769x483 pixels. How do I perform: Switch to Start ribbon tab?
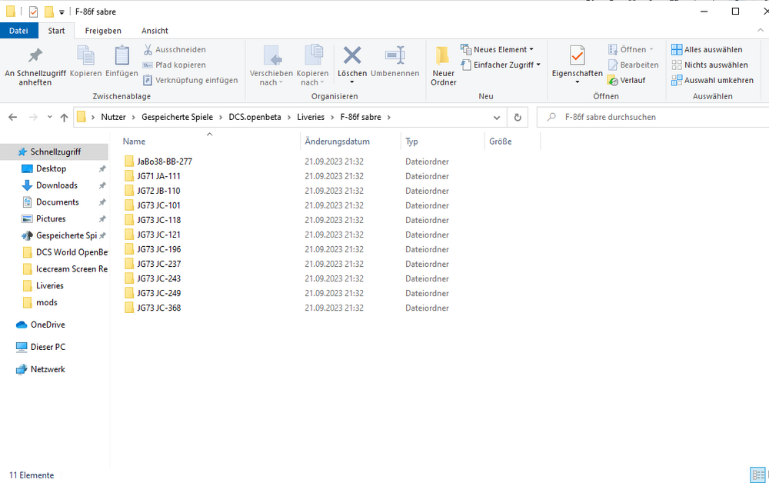click(x=56, y=31)
